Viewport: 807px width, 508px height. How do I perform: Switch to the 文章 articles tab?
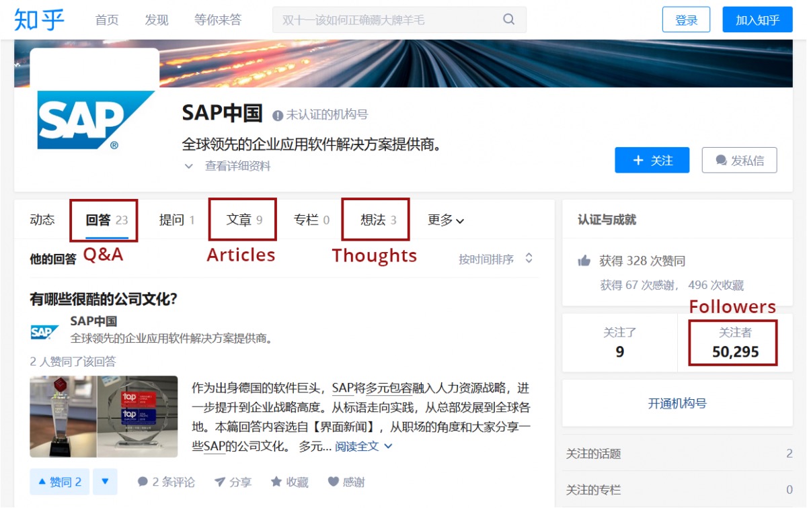tap(244, 220)
